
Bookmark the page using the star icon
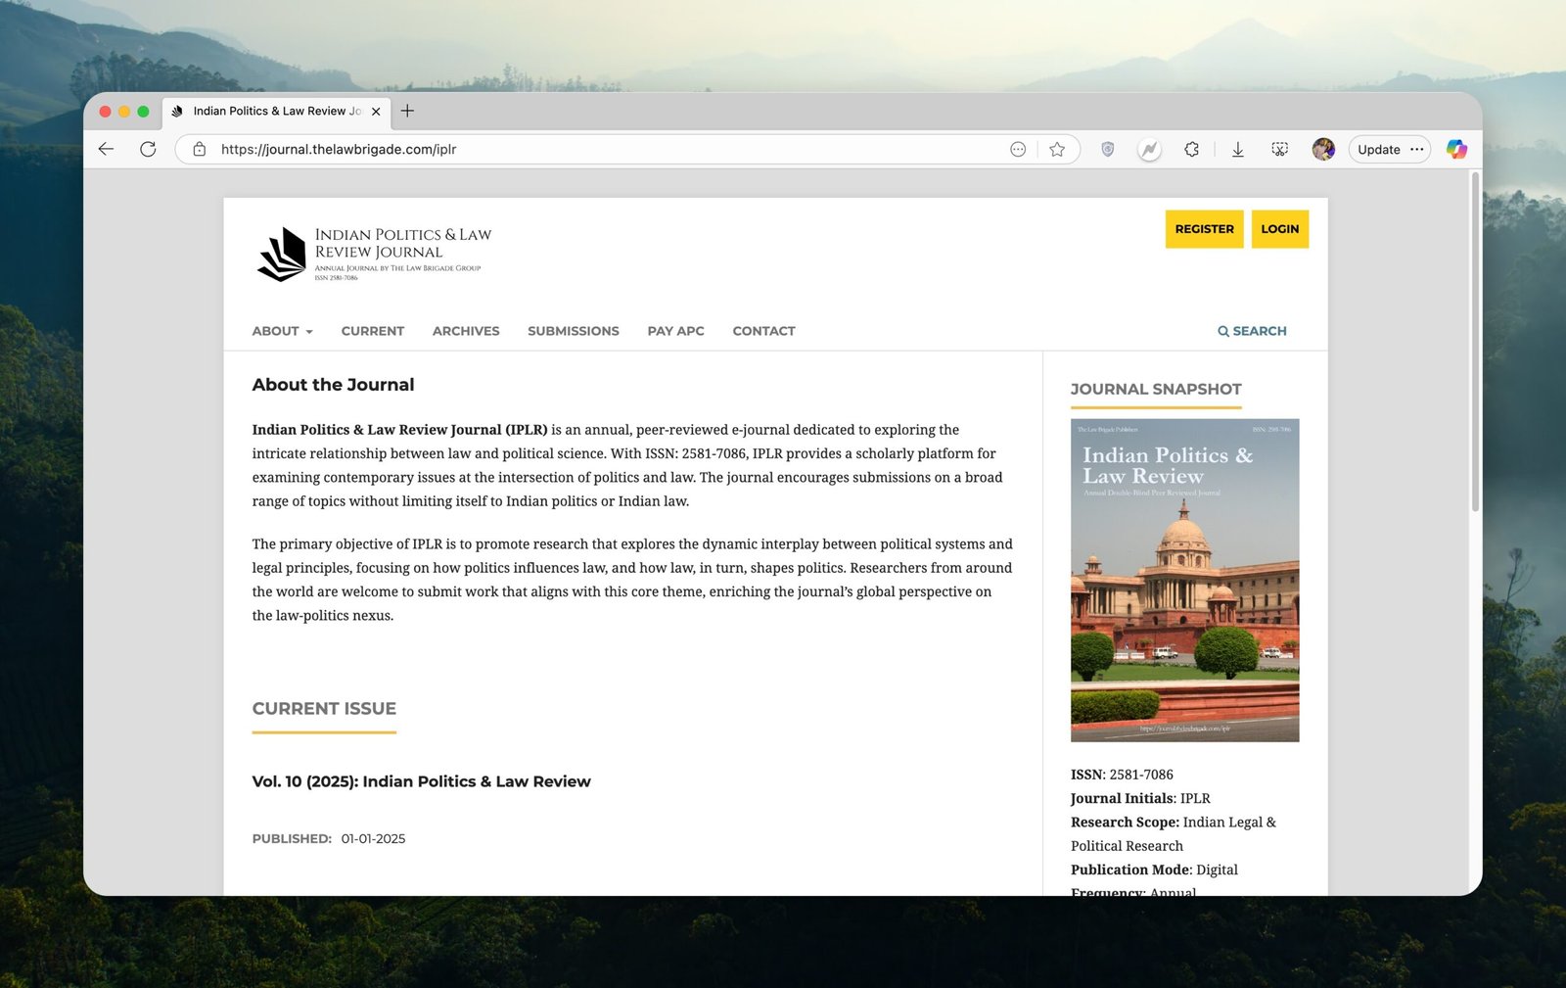pos(1057,149)
